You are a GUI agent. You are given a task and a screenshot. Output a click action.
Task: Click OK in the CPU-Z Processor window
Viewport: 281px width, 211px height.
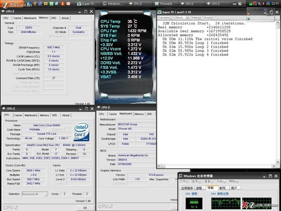pos(85,208)
